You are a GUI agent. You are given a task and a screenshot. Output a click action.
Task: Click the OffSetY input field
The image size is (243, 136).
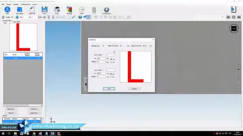[101, 77]
